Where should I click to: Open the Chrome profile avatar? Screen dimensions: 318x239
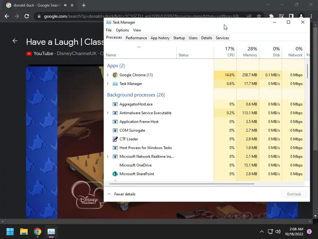[301, 16]
